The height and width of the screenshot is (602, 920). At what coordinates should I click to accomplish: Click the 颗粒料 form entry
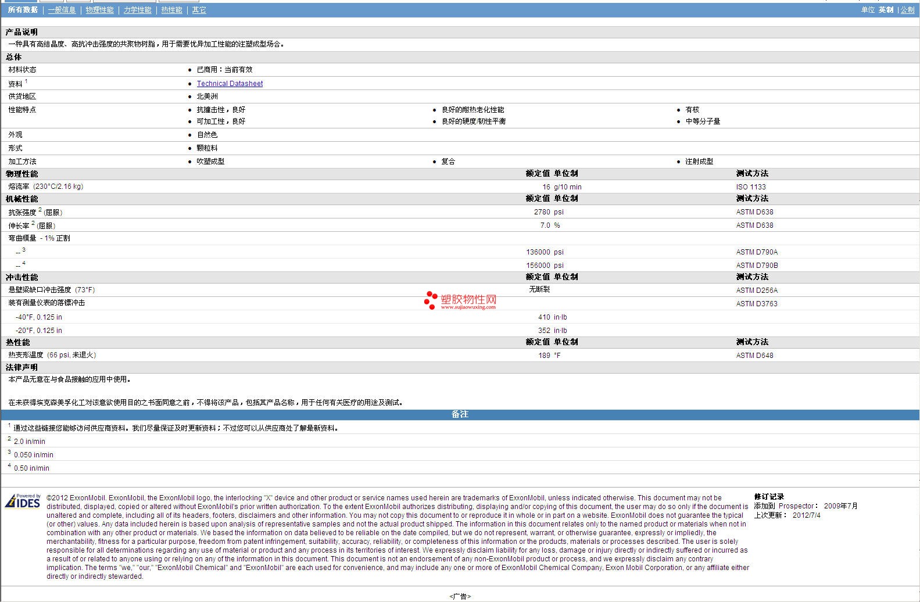[207, 148]
